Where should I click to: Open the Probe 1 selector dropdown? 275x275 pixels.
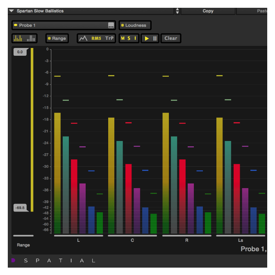tap(59, 25)
